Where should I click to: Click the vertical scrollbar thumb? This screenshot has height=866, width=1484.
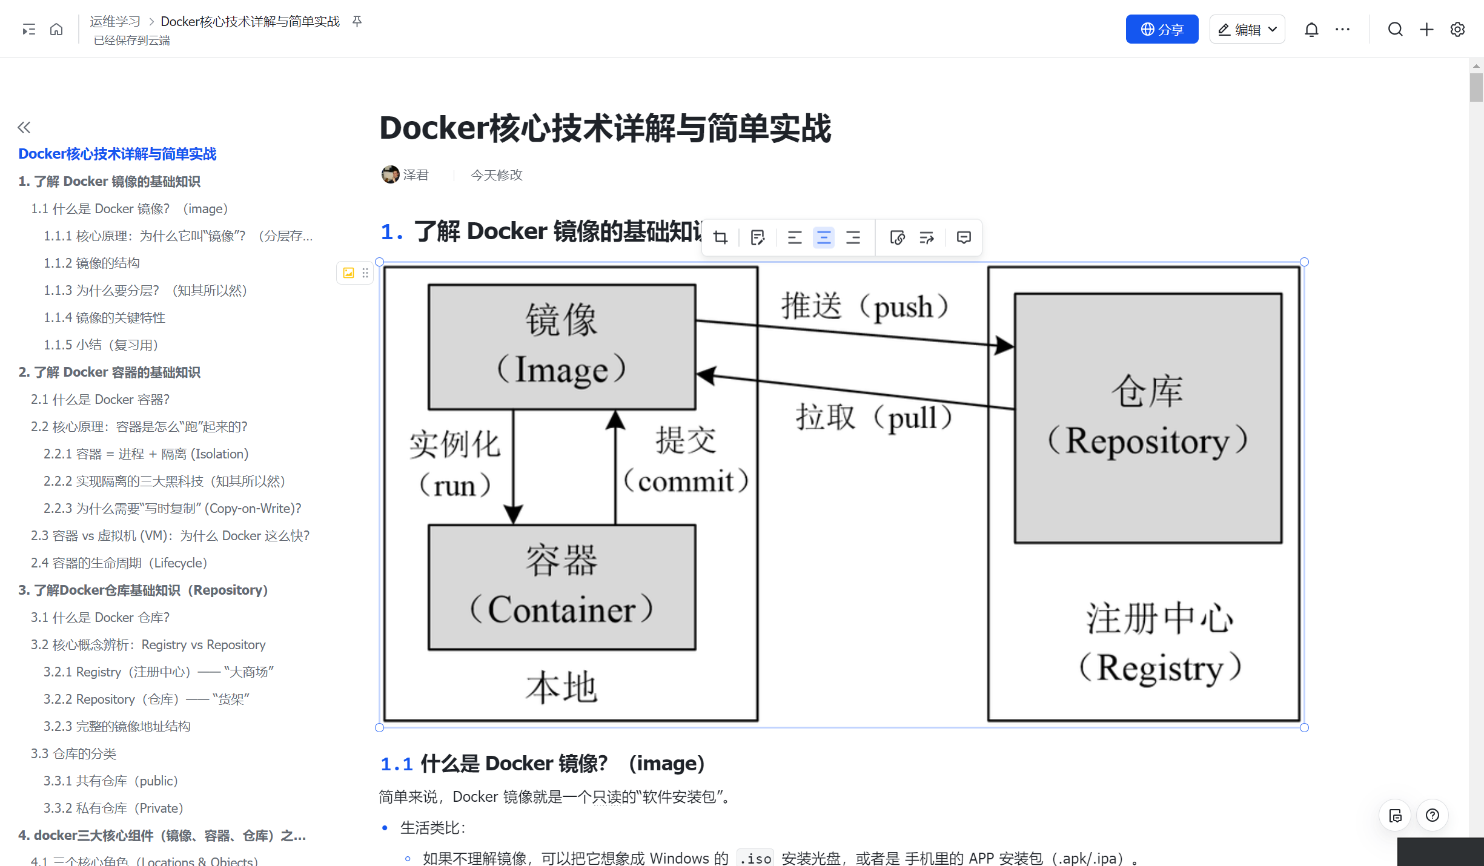tap(1476, 88)
